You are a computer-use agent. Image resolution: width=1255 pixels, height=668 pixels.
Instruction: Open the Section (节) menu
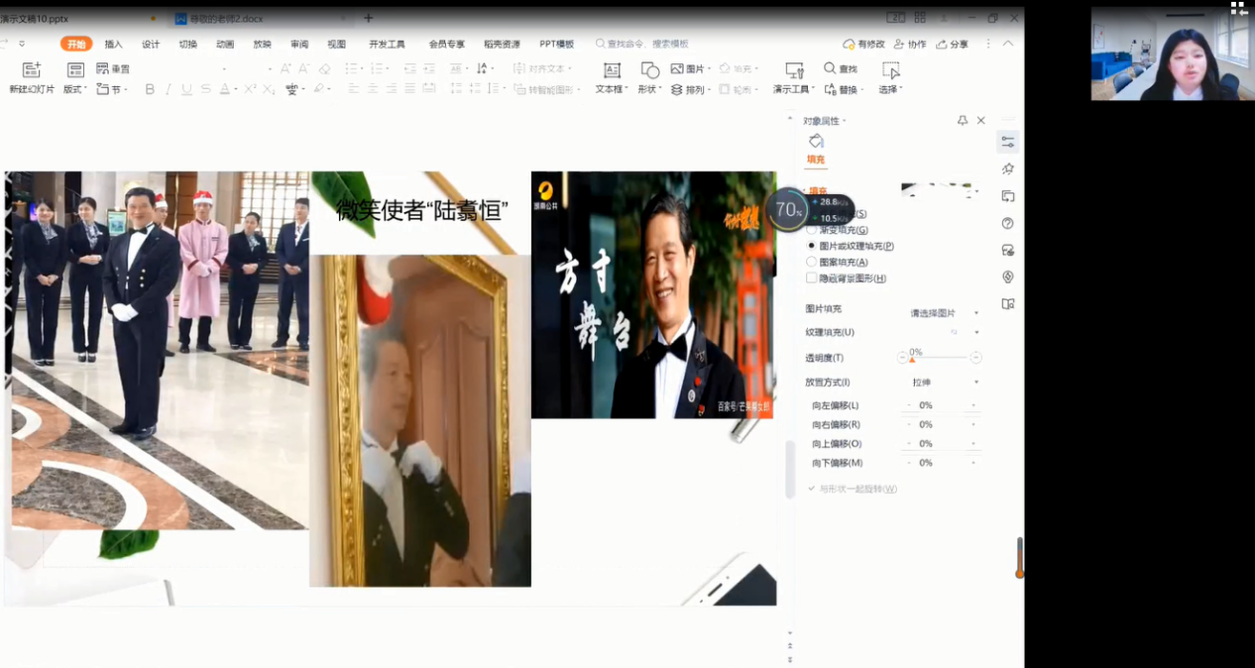pos(112,89)
